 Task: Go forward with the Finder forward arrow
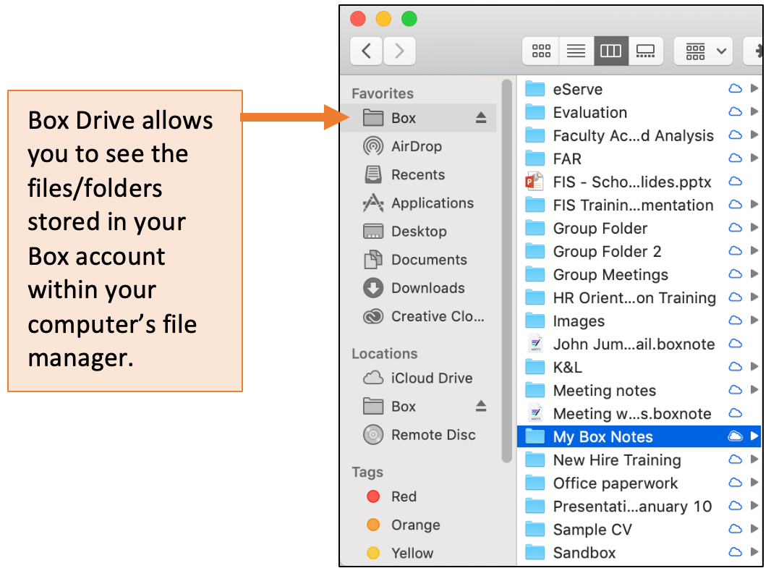(x=399, y=51)
